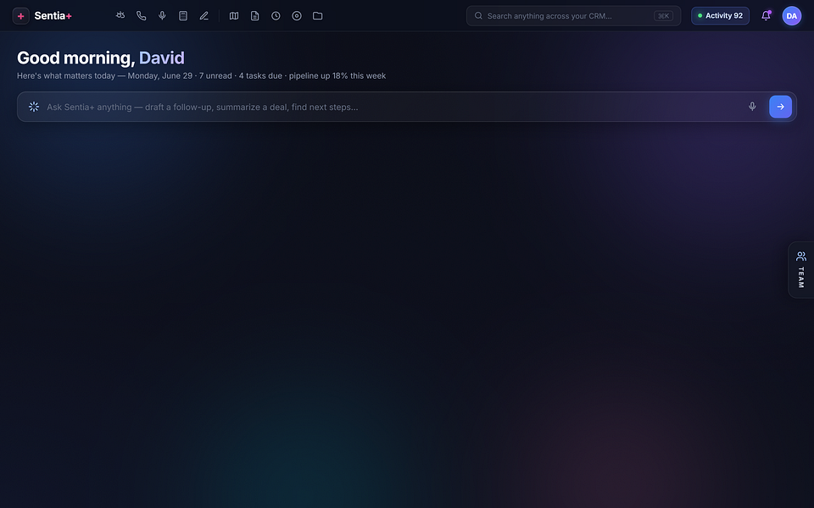Click the search magnifier icon
This screenshot has width=814, height=508.
coord(478,15)
